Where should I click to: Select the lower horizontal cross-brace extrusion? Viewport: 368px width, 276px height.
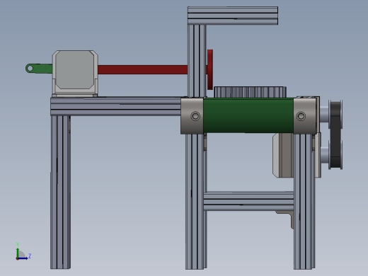click(x=248, y=201)
